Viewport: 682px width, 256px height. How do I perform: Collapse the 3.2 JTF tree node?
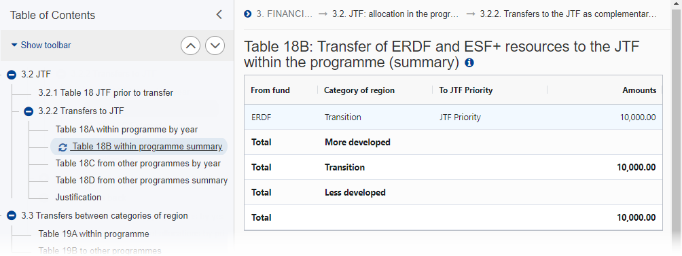tap(12, 75)
